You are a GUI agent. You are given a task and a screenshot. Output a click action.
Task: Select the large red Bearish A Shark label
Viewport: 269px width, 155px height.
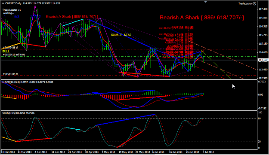[x=202, y=18]
